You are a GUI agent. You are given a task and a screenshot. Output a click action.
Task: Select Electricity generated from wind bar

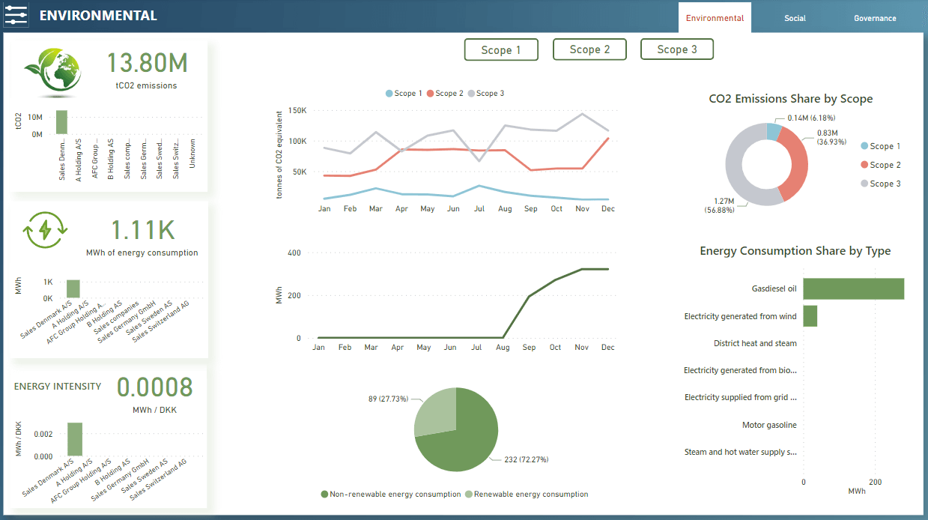pyautogui.click(x=810, y=316)
